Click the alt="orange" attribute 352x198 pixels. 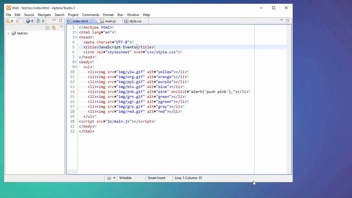(160, 77)
